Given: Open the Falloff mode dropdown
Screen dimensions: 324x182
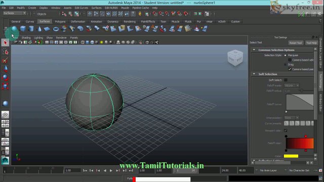Looking at the screenshot, I should (x=292, y=85).
